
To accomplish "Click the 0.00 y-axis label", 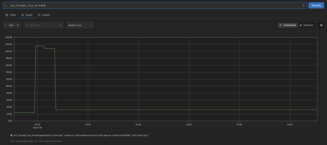I will [10, 121].
